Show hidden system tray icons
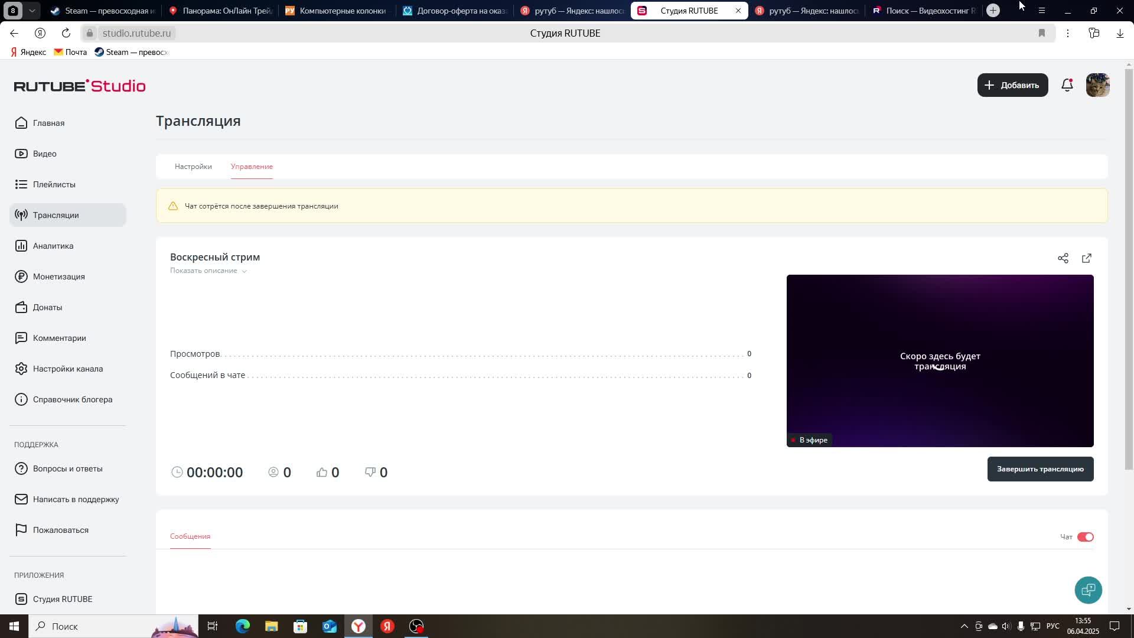The width and height of the screenshot is (1134, 638). coord(964,626)
